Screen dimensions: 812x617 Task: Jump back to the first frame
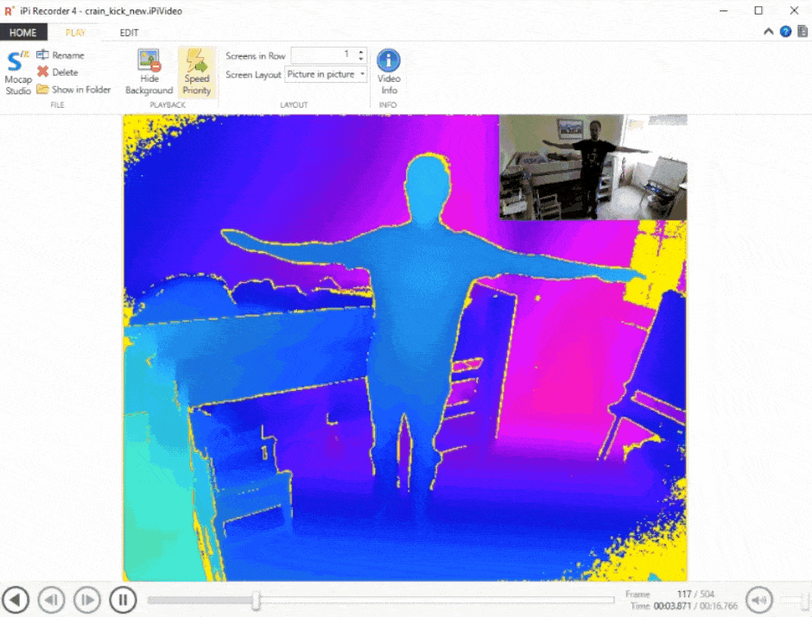[x=16, y=600]
